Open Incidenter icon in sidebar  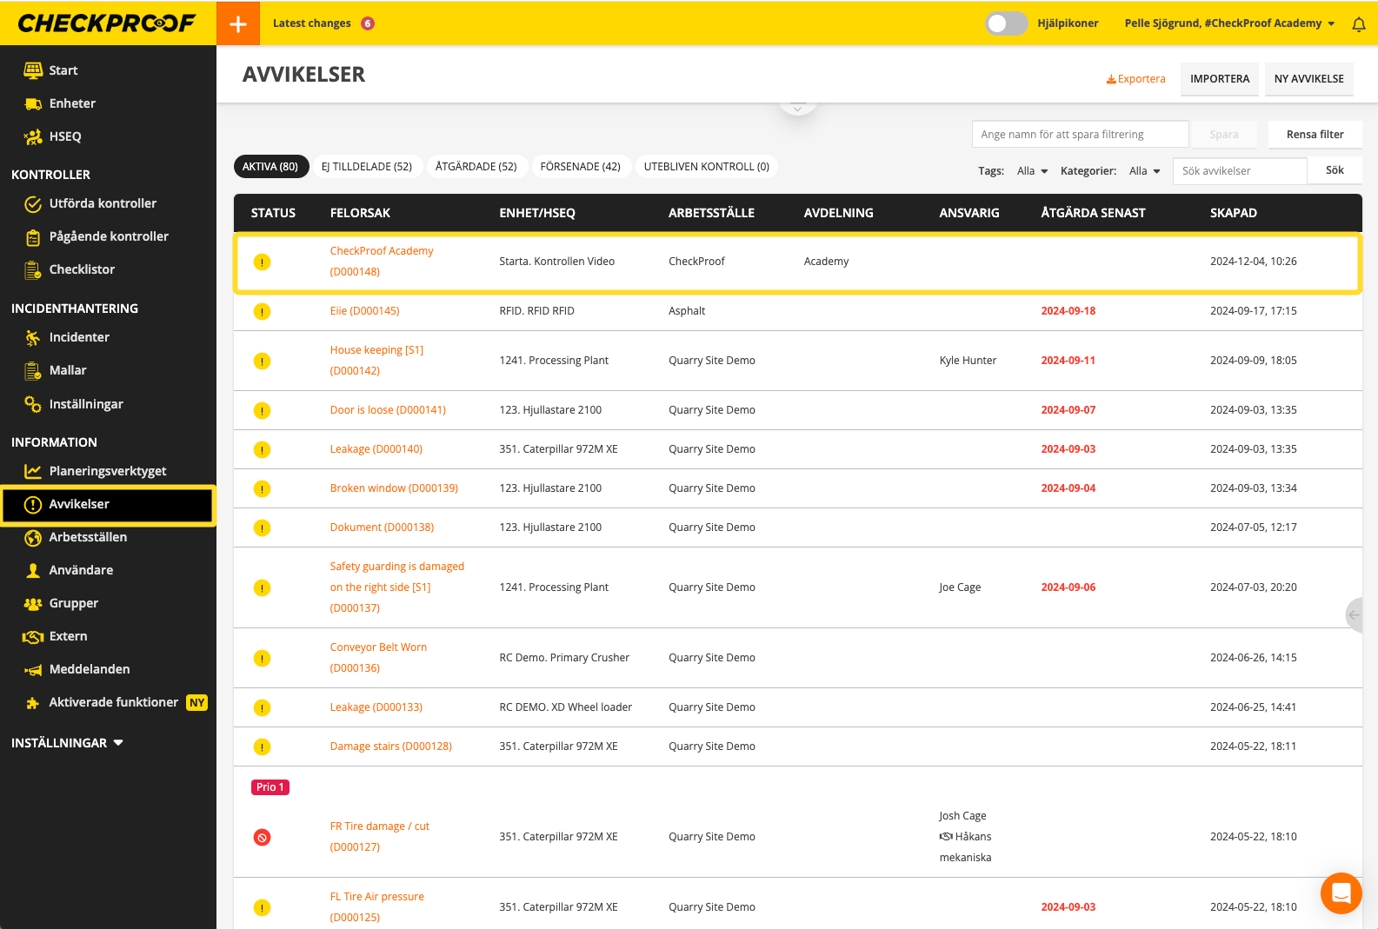(33, 337)
